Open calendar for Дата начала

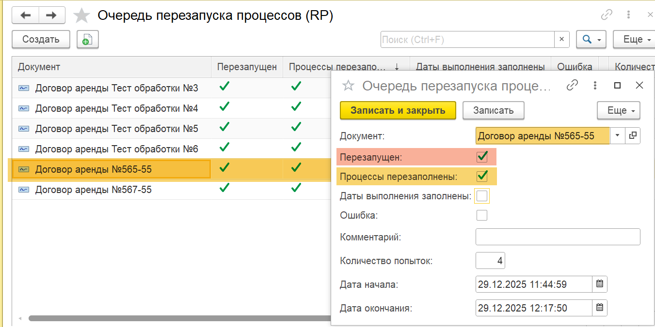[x=600, y=284]
